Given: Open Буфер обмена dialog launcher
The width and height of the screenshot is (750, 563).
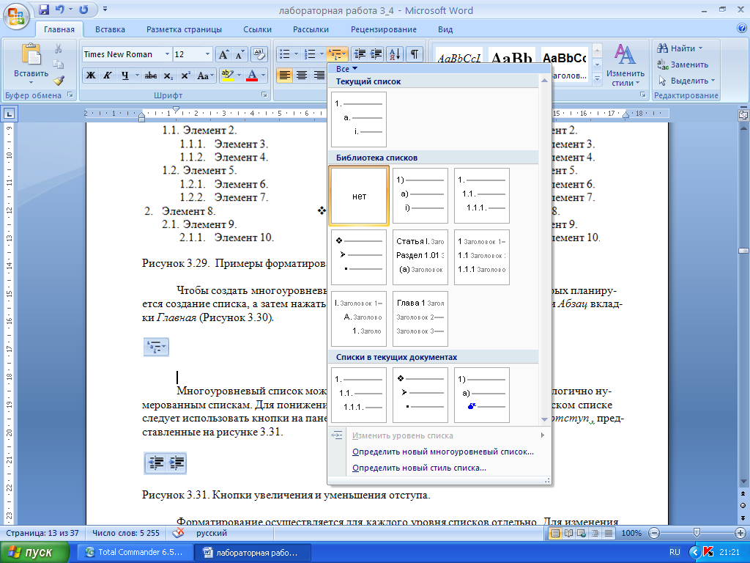Looking at the screenshot, I should pyautogui.click(x=70, y=95).
